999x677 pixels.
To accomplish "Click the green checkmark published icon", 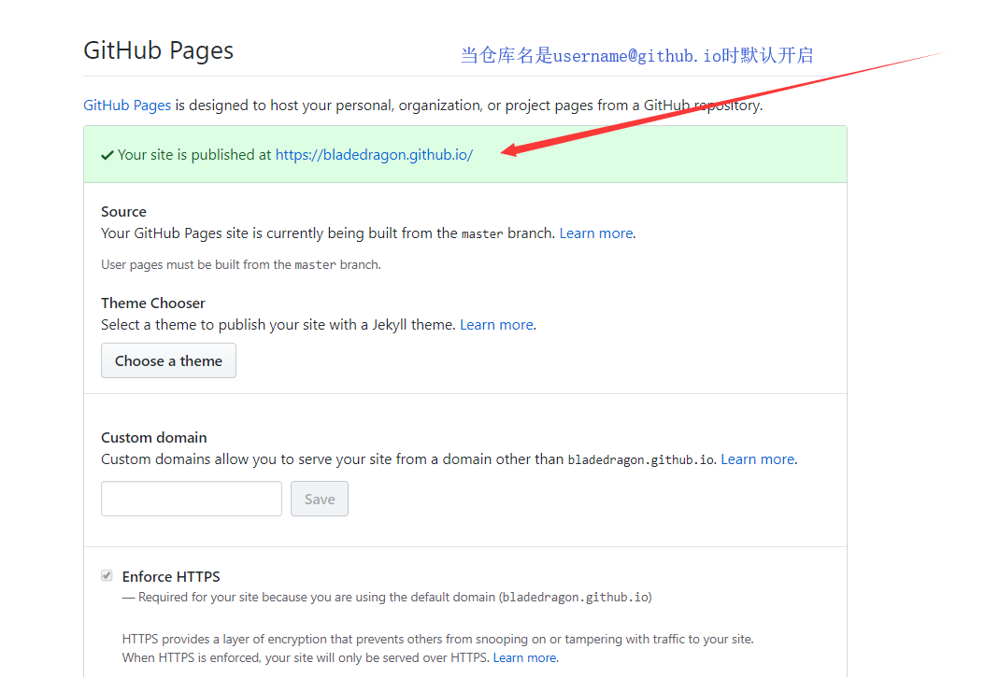I will pyautogui.click(x=107, y=155).
